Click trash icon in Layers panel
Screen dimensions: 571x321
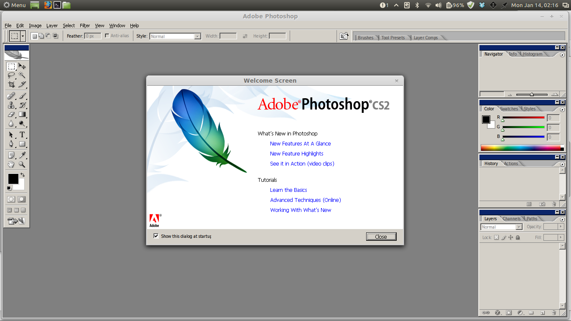(x=553, y=313)
